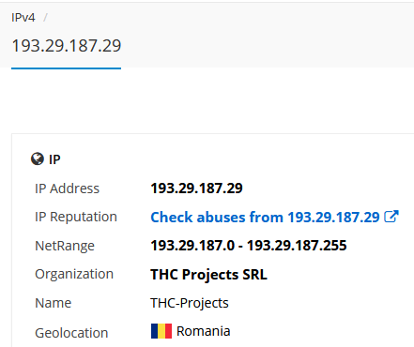Select the 193.29.187.29 page title tab
The image size is (414, 347).
(x=67, y=46)
